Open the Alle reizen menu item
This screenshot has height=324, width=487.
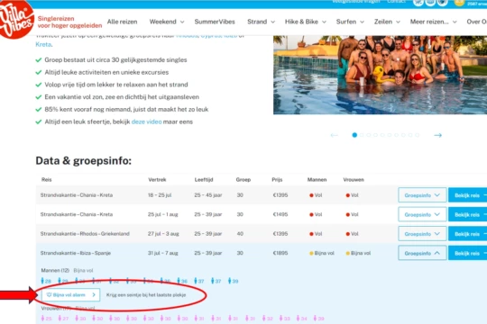pyautogui.click(x=122, y=22)
